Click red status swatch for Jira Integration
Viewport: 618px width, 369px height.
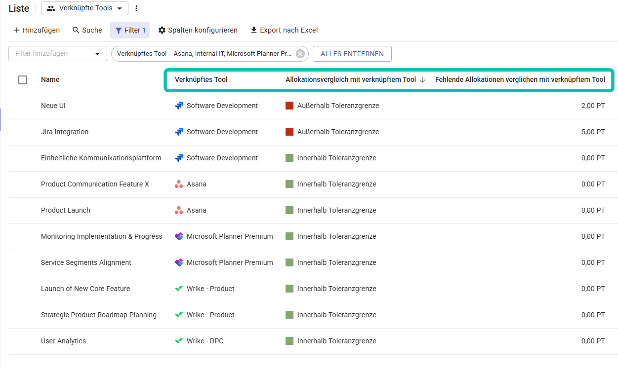(x=289, y=132)
